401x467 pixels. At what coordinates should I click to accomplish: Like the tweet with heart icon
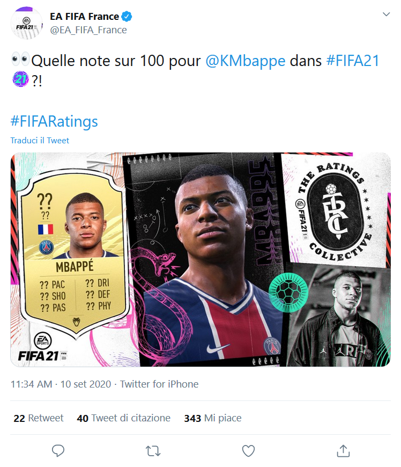pyautogui.click(x=248, y=450)
